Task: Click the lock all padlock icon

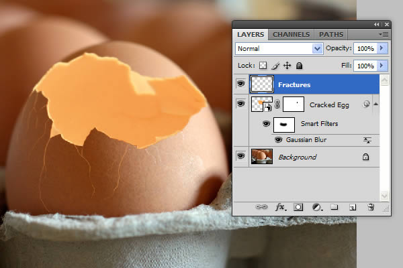Action: (x=299, y=66)
